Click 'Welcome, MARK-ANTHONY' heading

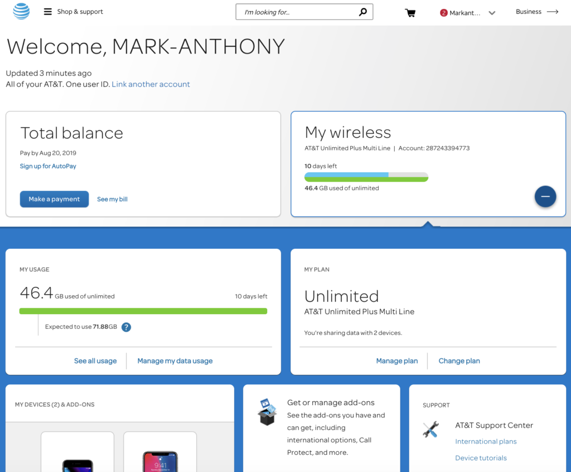point(146,47)
